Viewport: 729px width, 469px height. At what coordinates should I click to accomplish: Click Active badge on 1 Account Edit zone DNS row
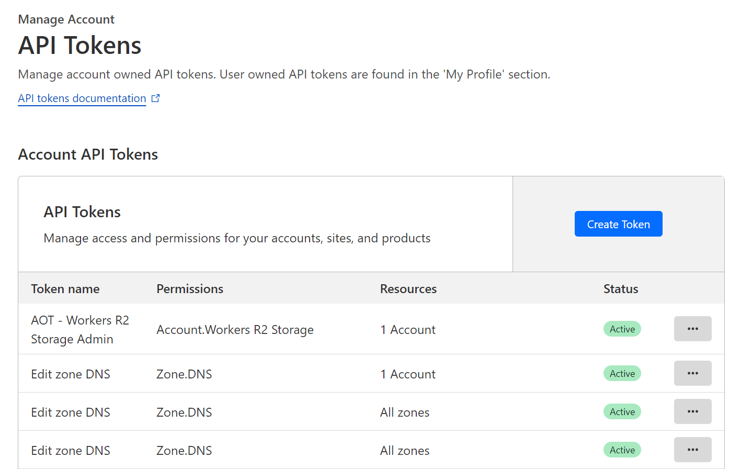pyautogui.click(x=622, y=373)
